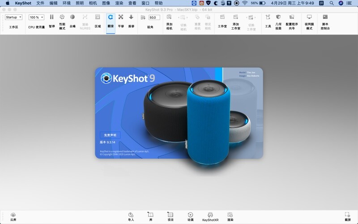This screenshot has height=224, width=358.
Task: Click the 免责声明 disclaimer button
Action: pyautogui.click(x=110, y=135)
